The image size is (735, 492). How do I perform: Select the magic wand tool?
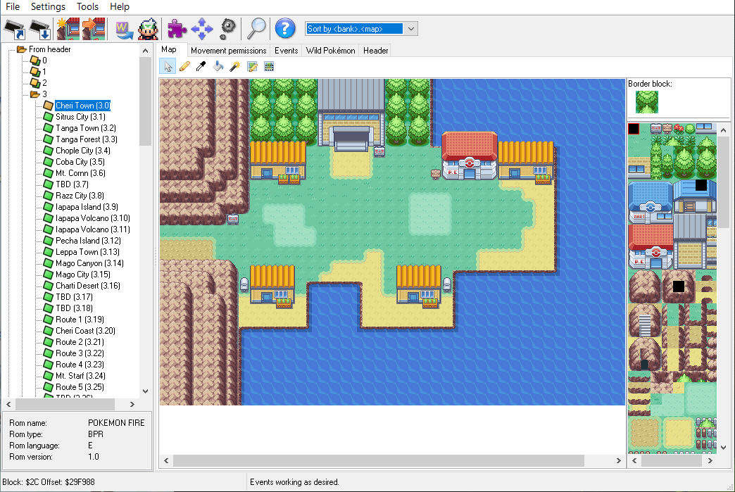[x=235, y=67]
